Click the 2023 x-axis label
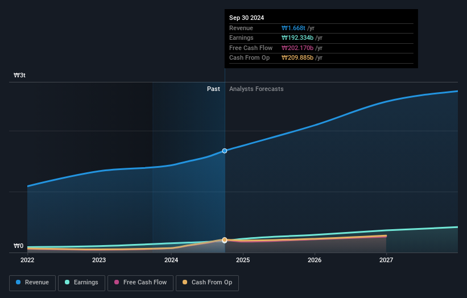 (x=99, y=260)
